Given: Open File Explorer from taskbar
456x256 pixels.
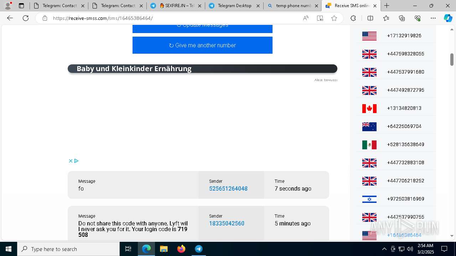Looking at the screenshot, I should point(164,249).
